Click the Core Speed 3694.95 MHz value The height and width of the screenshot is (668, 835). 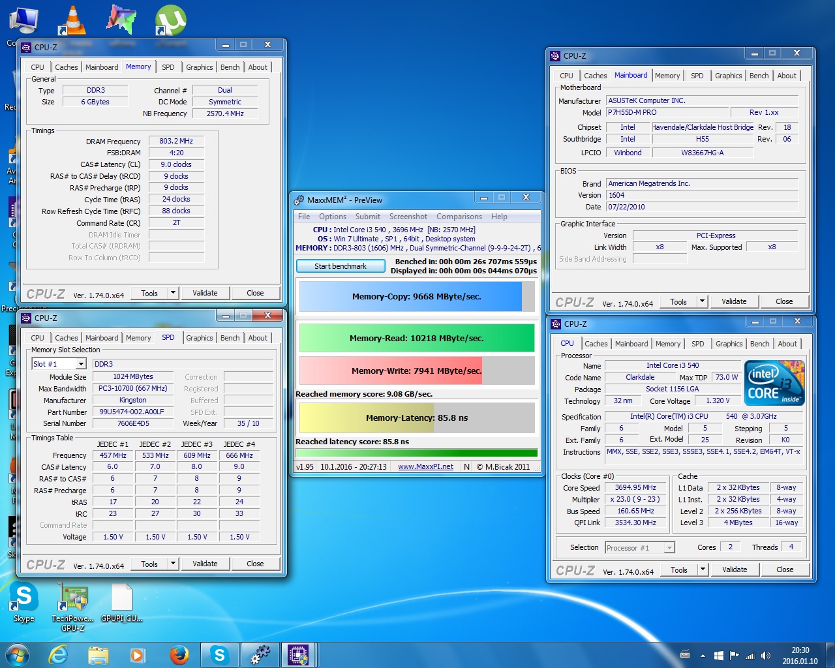636,487
